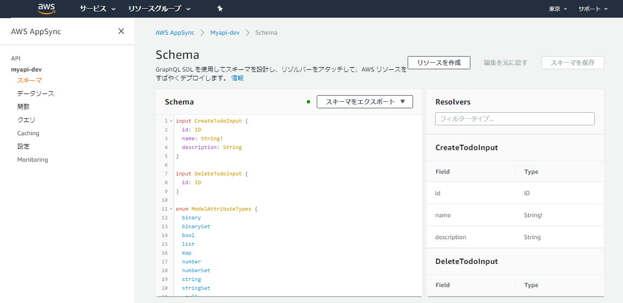Click the String! type cell in Resolvers
Screen dimensions: 623x303
pos(533,215)
